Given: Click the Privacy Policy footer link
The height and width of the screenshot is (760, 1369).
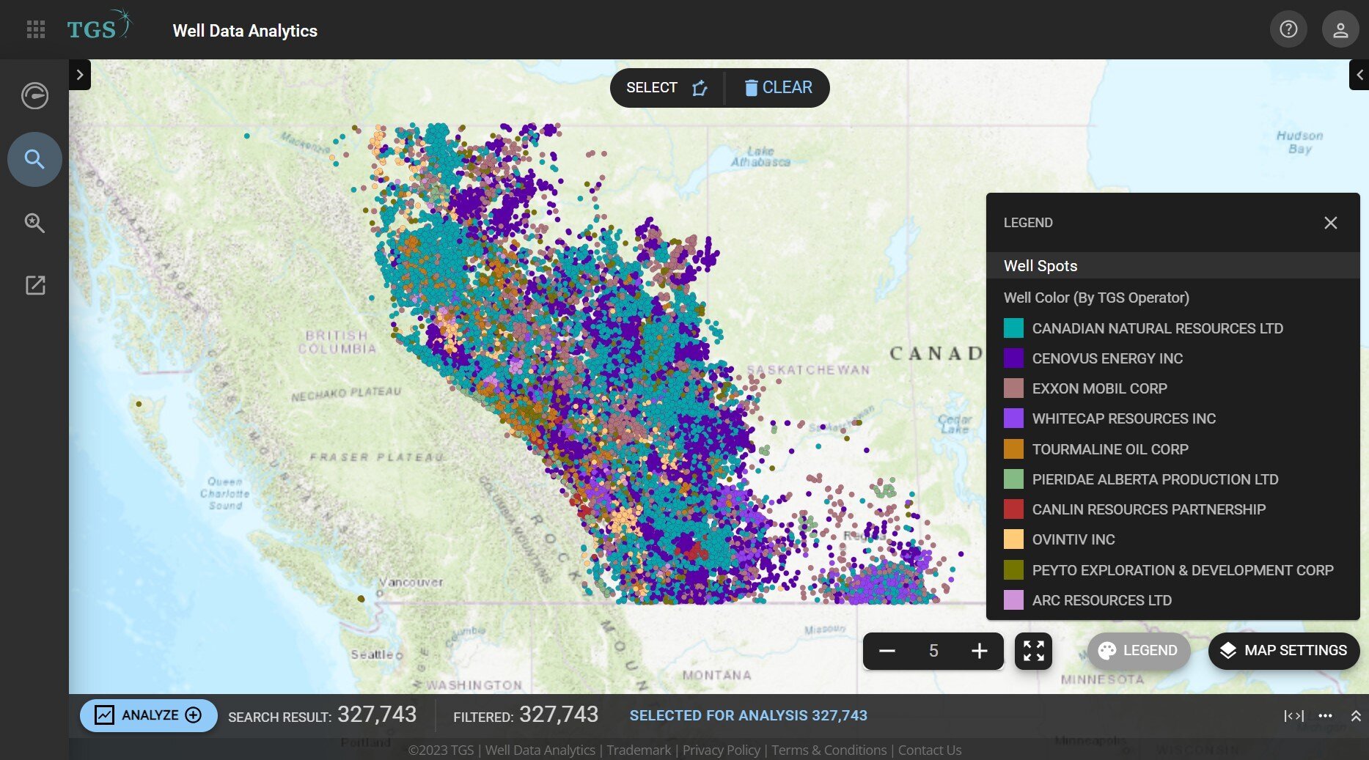Looking at the screenshot, I should (x=721, y=750).
